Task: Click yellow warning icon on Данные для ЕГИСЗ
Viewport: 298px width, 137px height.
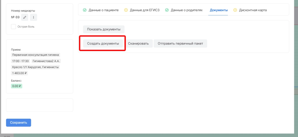Action: [x=126, y=10]
